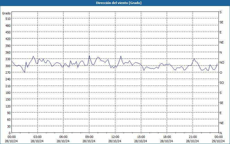Screen dimensions: 230x144
Task: Select the "390" y-axis value
Action: pos(8,46)
